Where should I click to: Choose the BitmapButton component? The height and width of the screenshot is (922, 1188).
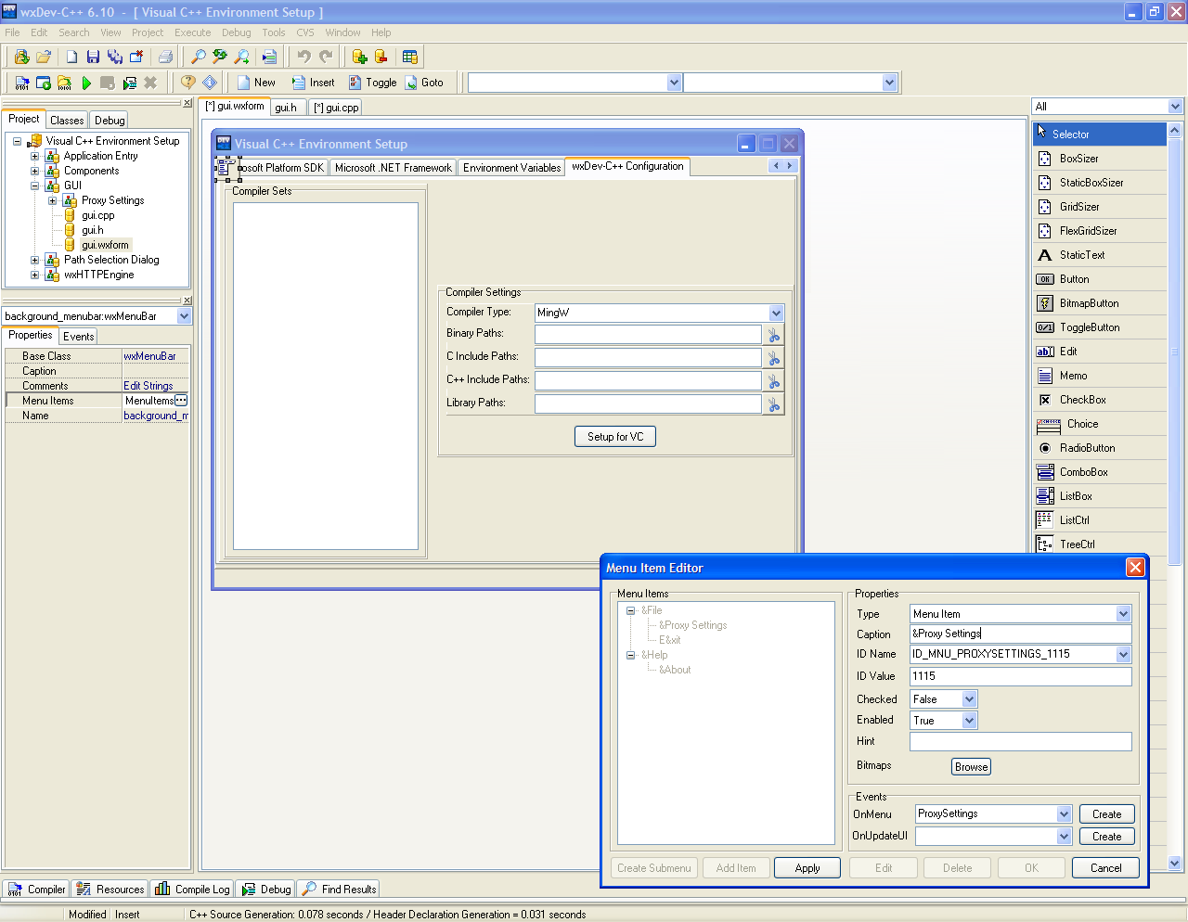pos(1099,303)
